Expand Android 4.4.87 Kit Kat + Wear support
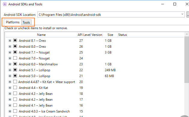The image size is (189, 117). [10, 82]
